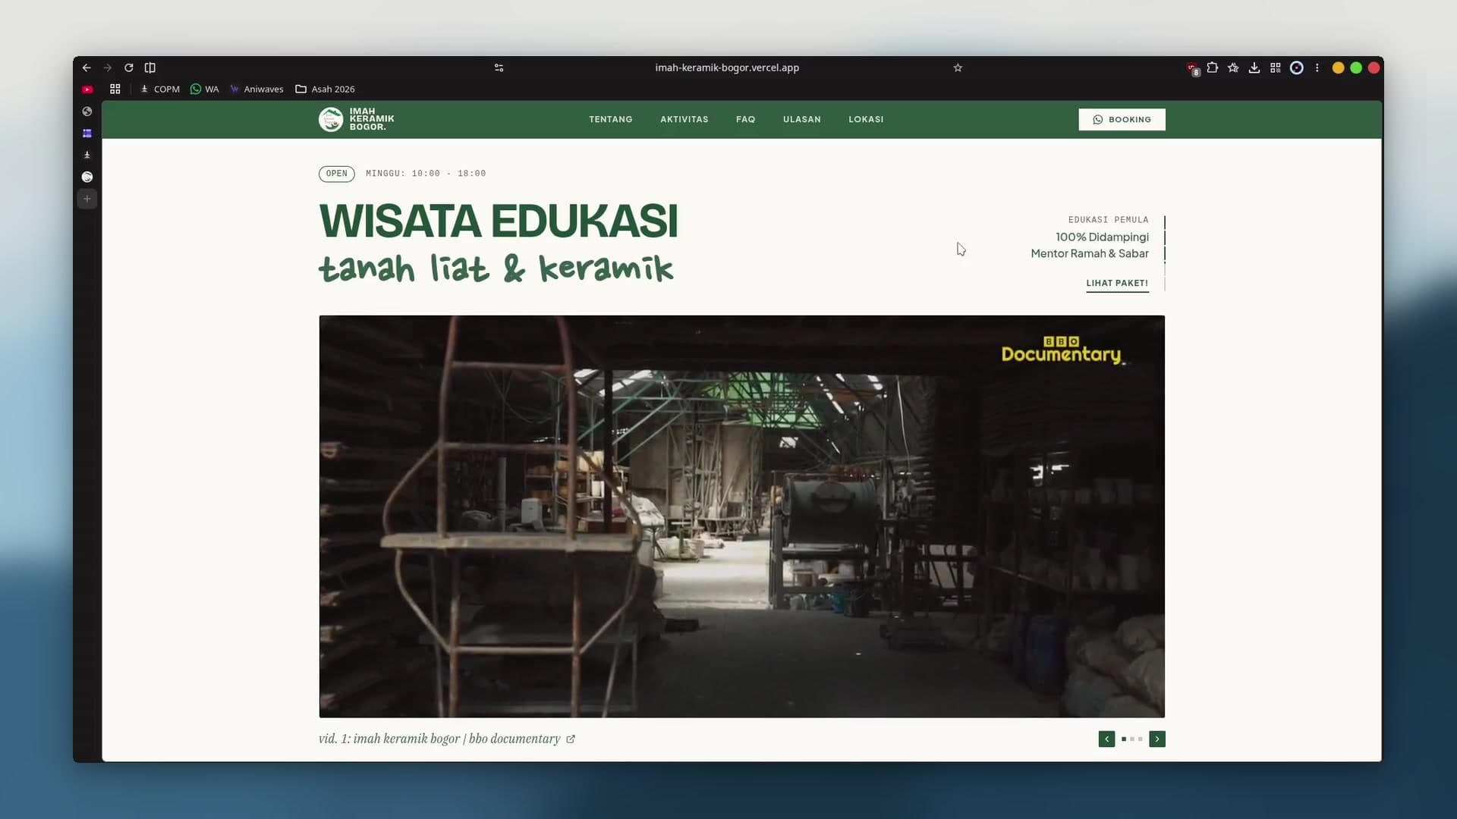
Task: Show the previous slide with left chevron
Action: [x=1106, y=739]
